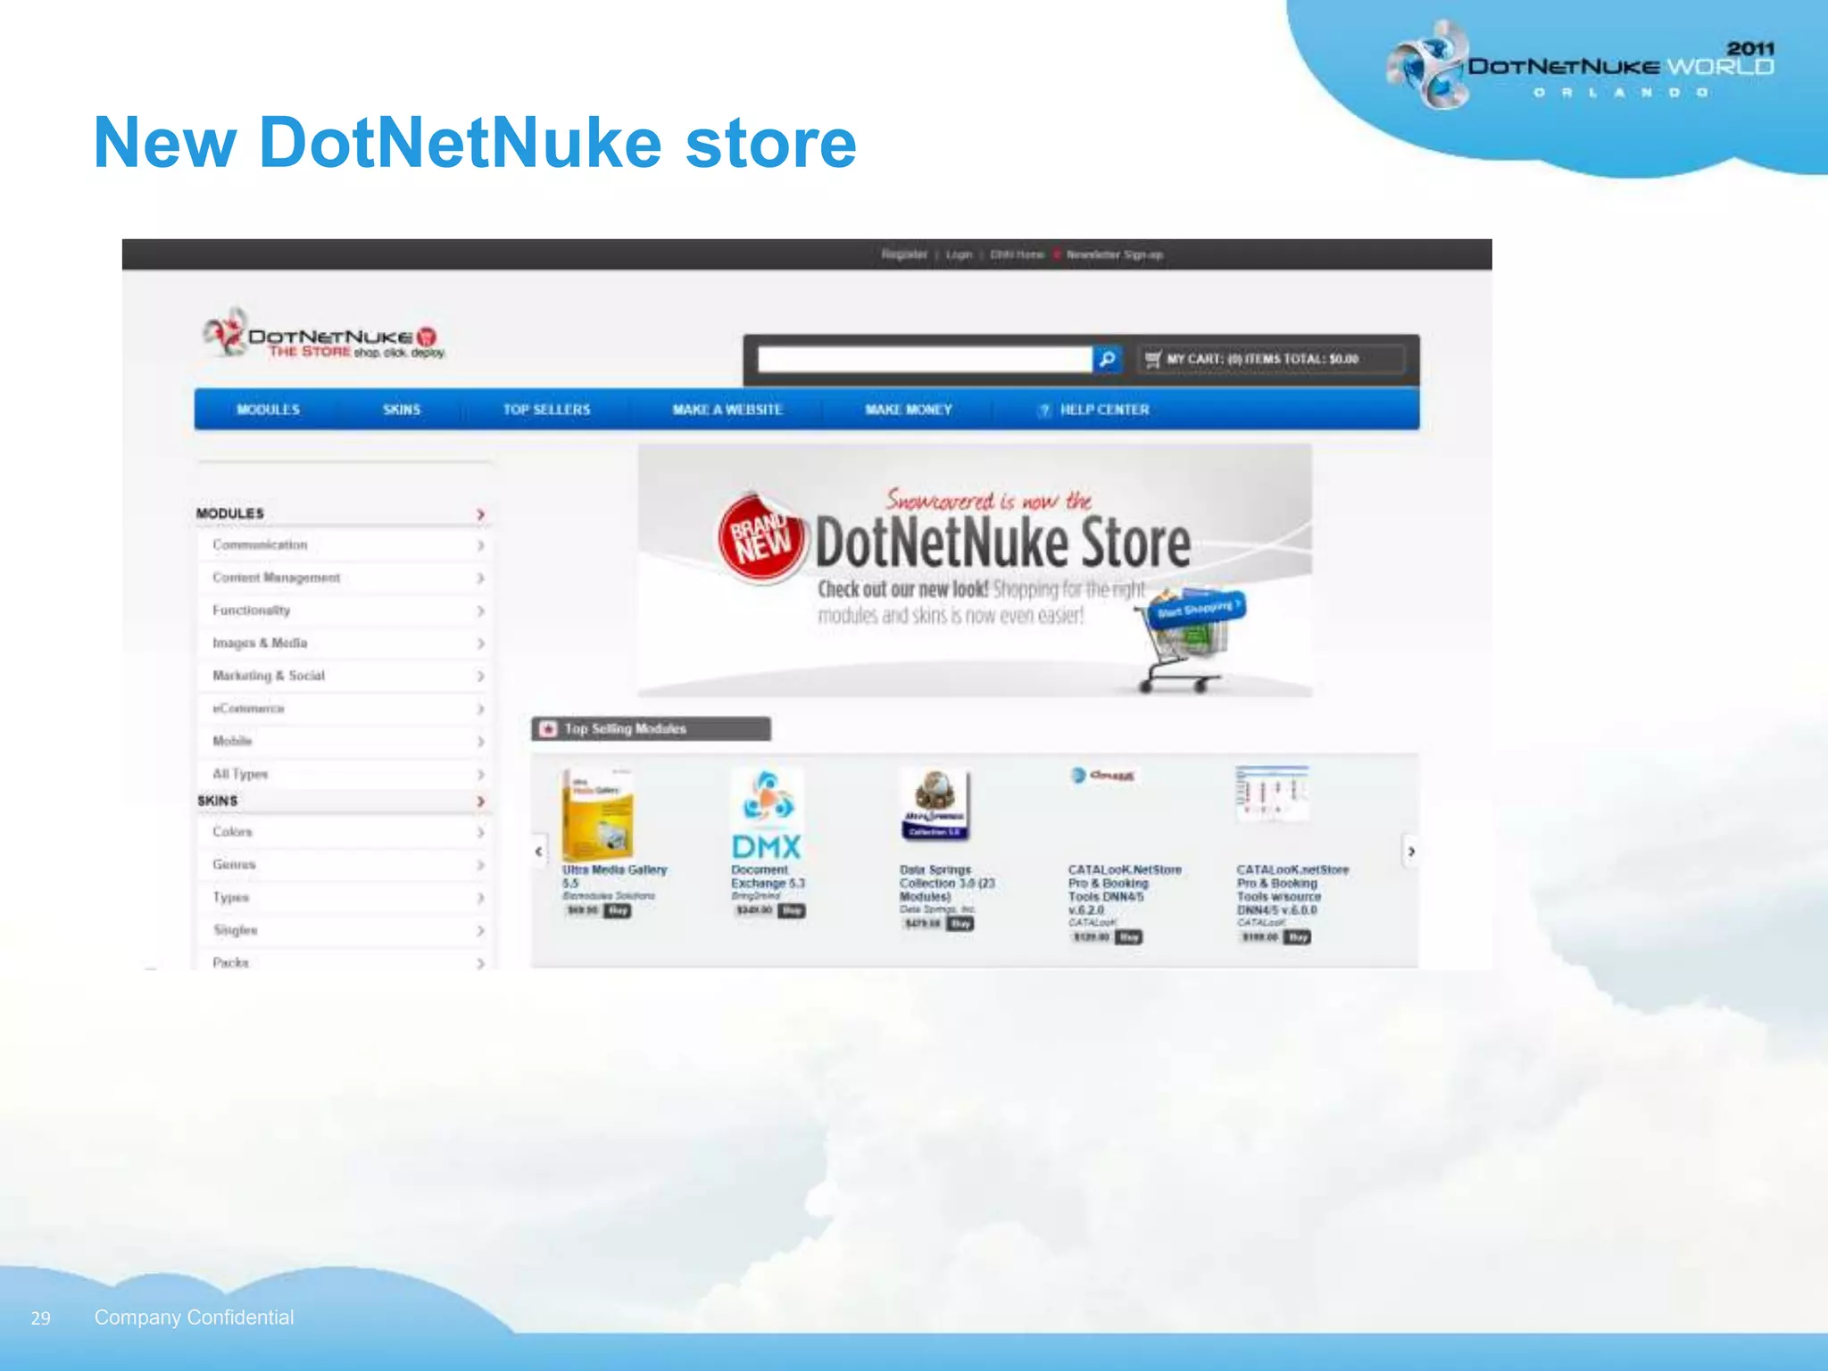Expand the Genres skin chevron

pyautogui.click(x=480, y=865)
